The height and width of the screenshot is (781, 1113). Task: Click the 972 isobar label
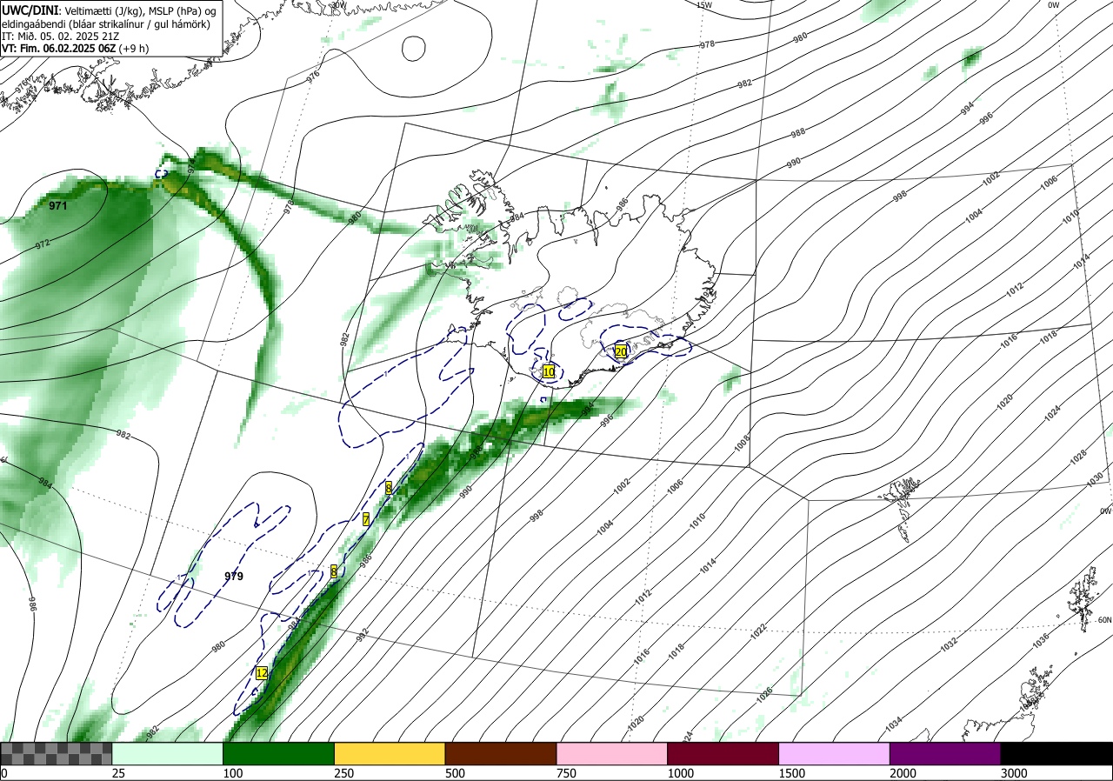pos(43,244)
